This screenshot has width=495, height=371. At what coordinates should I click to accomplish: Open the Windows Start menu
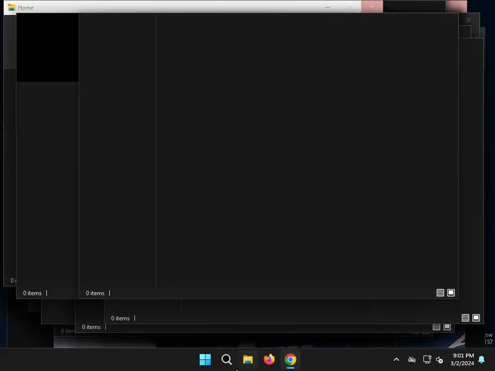(x=205, y=359)
